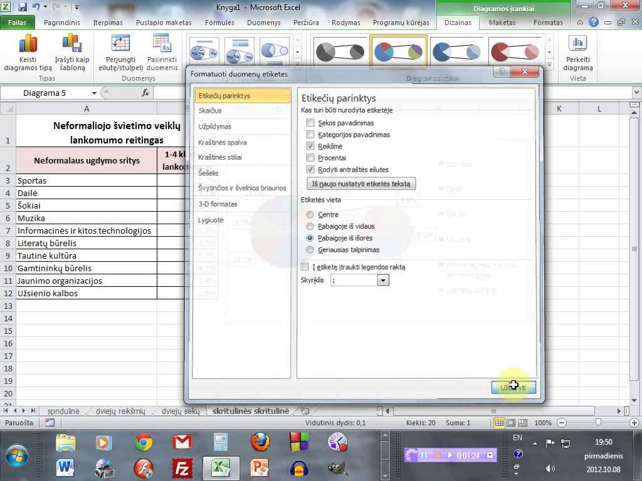This screenshot has height=481, width=642.
Task: Open quick access toolbar customize dropdown
Action: [x=76, y=7]
